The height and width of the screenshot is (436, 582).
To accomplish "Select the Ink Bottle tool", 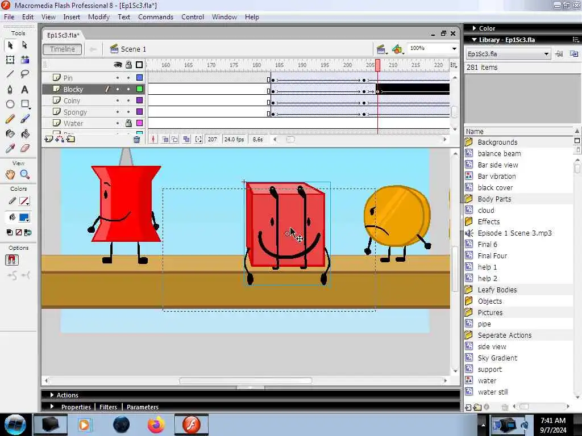I will (10, 134).
